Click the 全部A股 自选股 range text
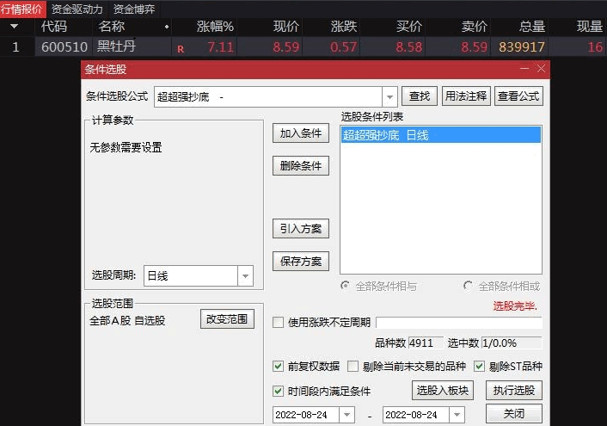Viewport: 607px width, 426px height. [127, 320]
